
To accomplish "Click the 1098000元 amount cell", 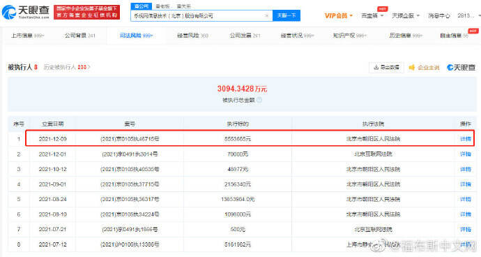I will [x=238, y=214].
